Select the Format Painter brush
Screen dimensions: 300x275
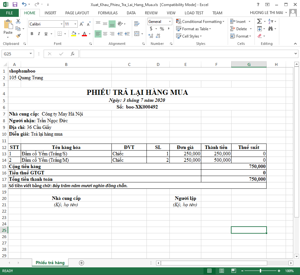coord(18,36)
